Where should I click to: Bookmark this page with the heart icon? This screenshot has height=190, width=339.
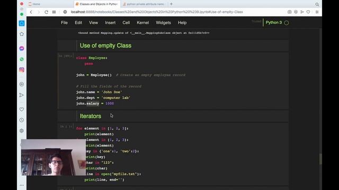click(x=308, y=12)
